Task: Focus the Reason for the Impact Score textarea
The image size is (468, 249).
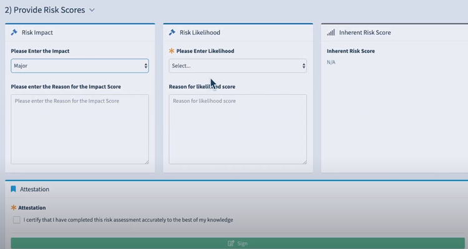Action: (x=80, y=129)
